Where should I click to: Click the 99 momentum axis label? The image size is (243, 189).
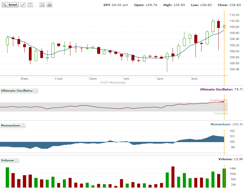[x=233, y=147]
